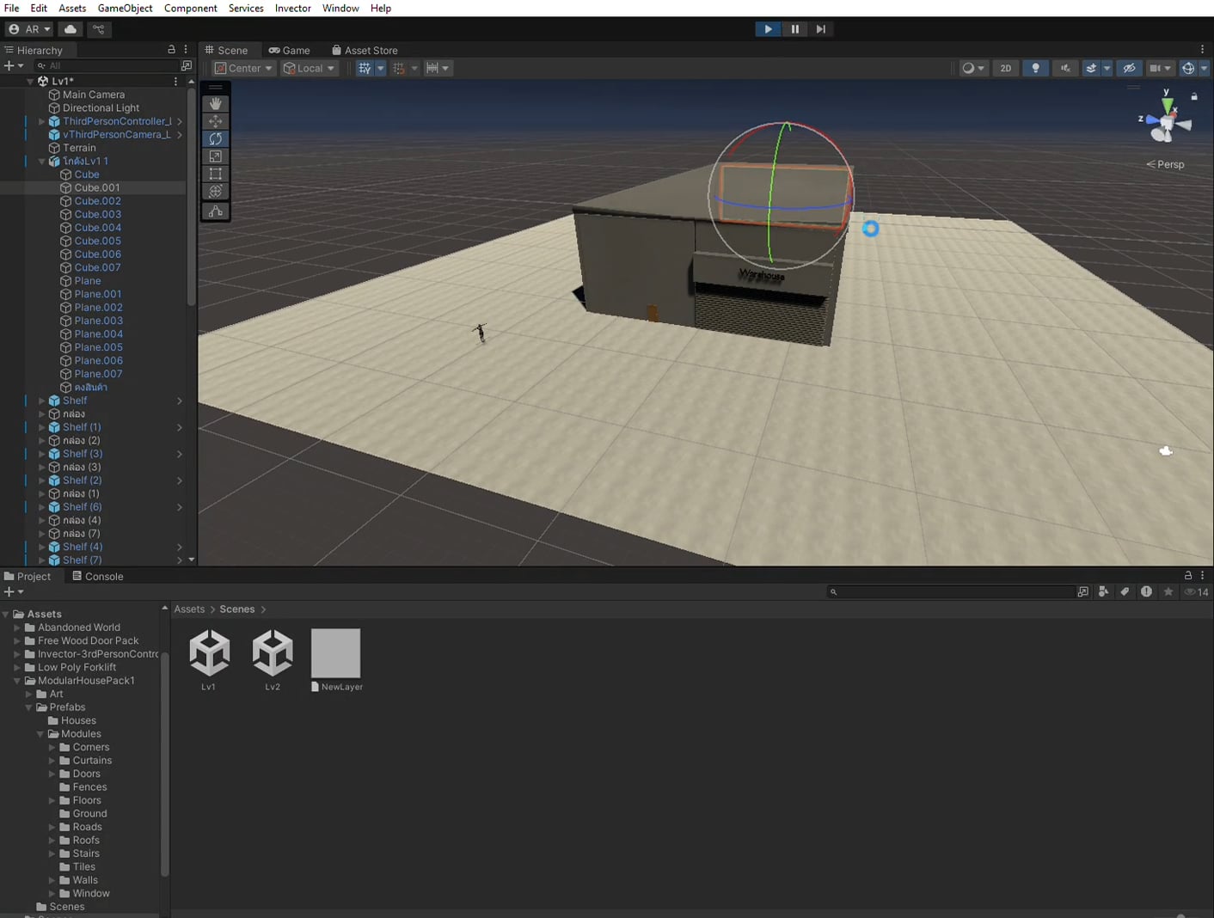Screen dimensions: 1214x918
Task: Select the Scale tool
Action: [215, 156]
